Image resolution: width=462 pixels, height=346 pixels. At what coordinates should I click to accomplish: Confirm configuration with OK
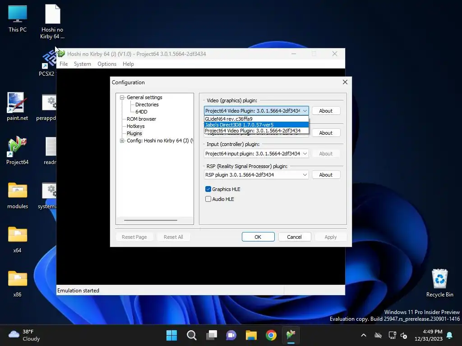pos(258,237)
